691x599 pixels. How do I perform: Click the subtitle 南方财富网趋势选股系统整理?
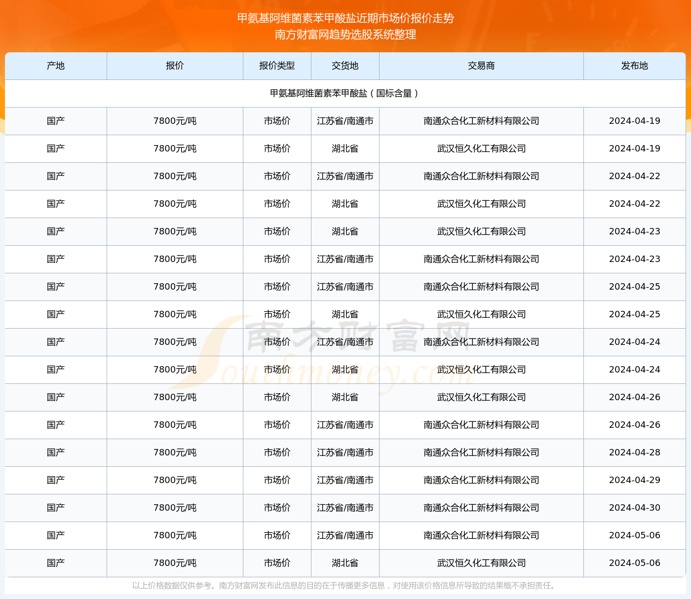(x=345, y=35)
